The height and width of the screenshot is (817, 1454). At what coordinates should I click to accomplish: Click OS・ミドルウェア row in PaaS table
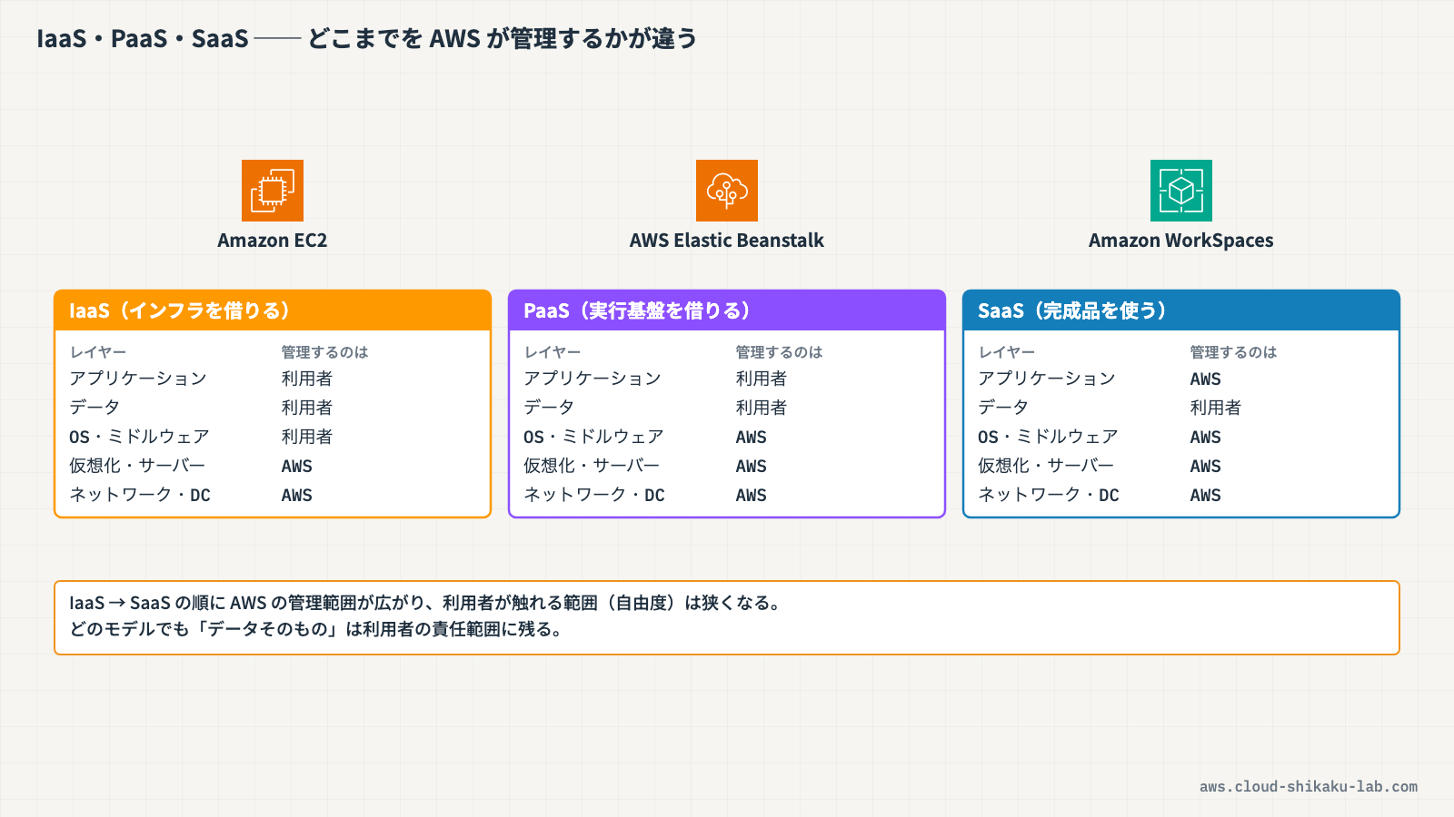727,437
